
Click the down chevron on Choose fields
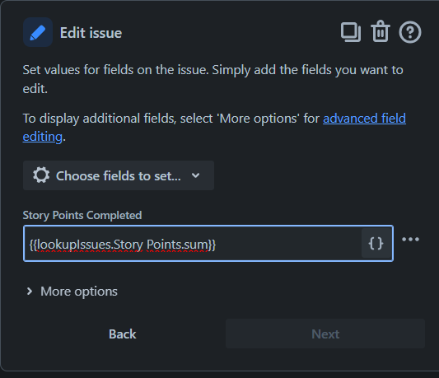pos(196,175)
